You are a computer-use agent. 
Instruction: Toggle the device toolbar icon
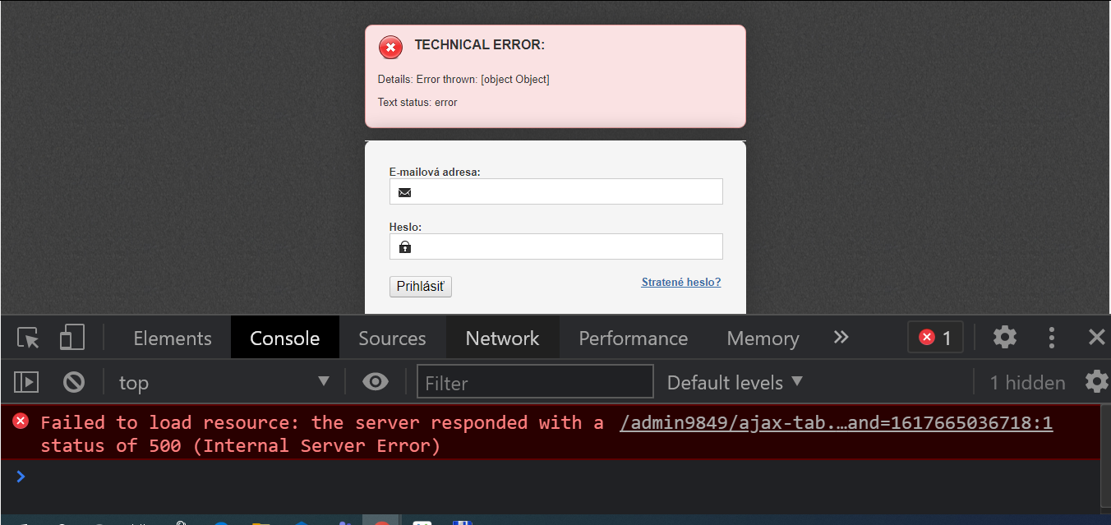pos(72,338)
